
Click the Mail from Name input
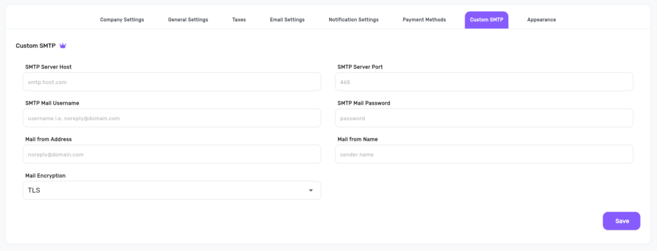click(x=484, y=154)
